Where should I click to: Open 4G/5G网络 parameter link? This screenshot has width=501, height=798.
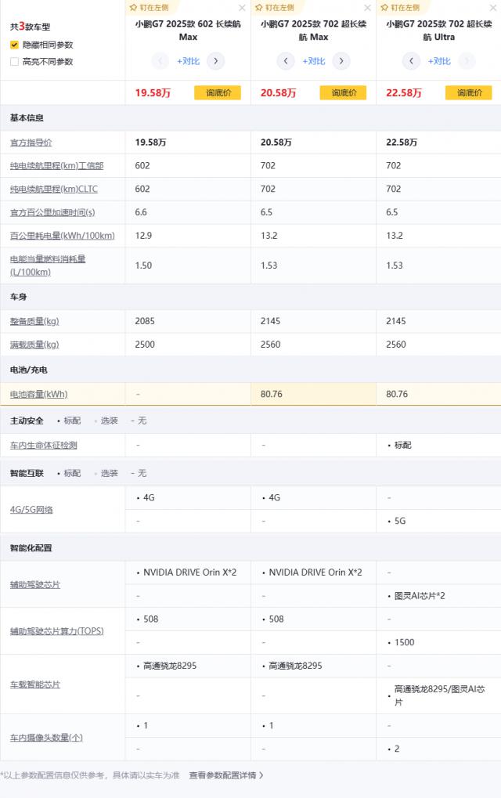[31, 510]
